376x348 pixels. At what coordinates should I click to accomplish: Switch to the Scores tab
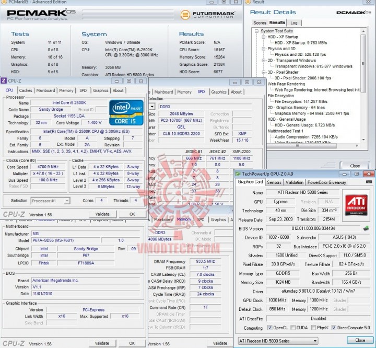(260, 23)
